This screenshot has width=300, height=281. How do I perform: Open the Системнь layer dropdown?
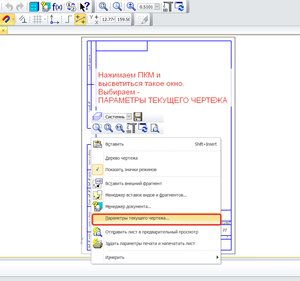click(x=129, y=116)
